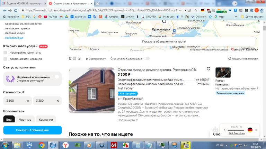The height and width of the screenshot is (149, 266).
Task: Open the Сортировка dropdown
Action: [96, 59]
